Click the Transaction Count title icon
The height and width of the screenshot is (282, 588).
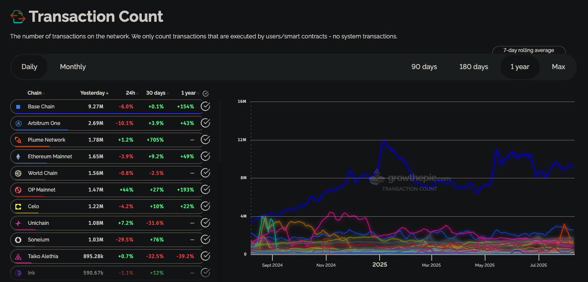tap(18, 16)
